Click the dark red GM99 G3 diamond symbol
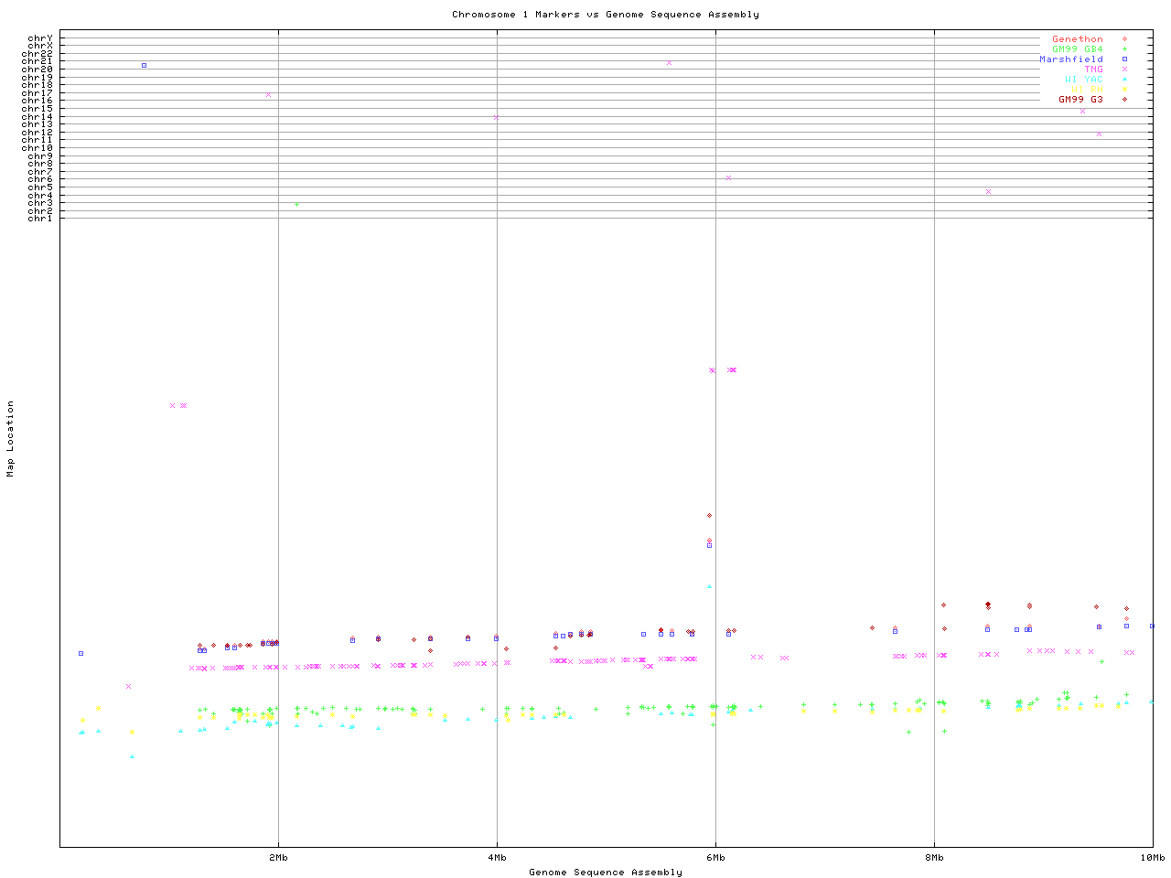The height and width of the screenshot is (878, 1171). (x=1124, y=100)
